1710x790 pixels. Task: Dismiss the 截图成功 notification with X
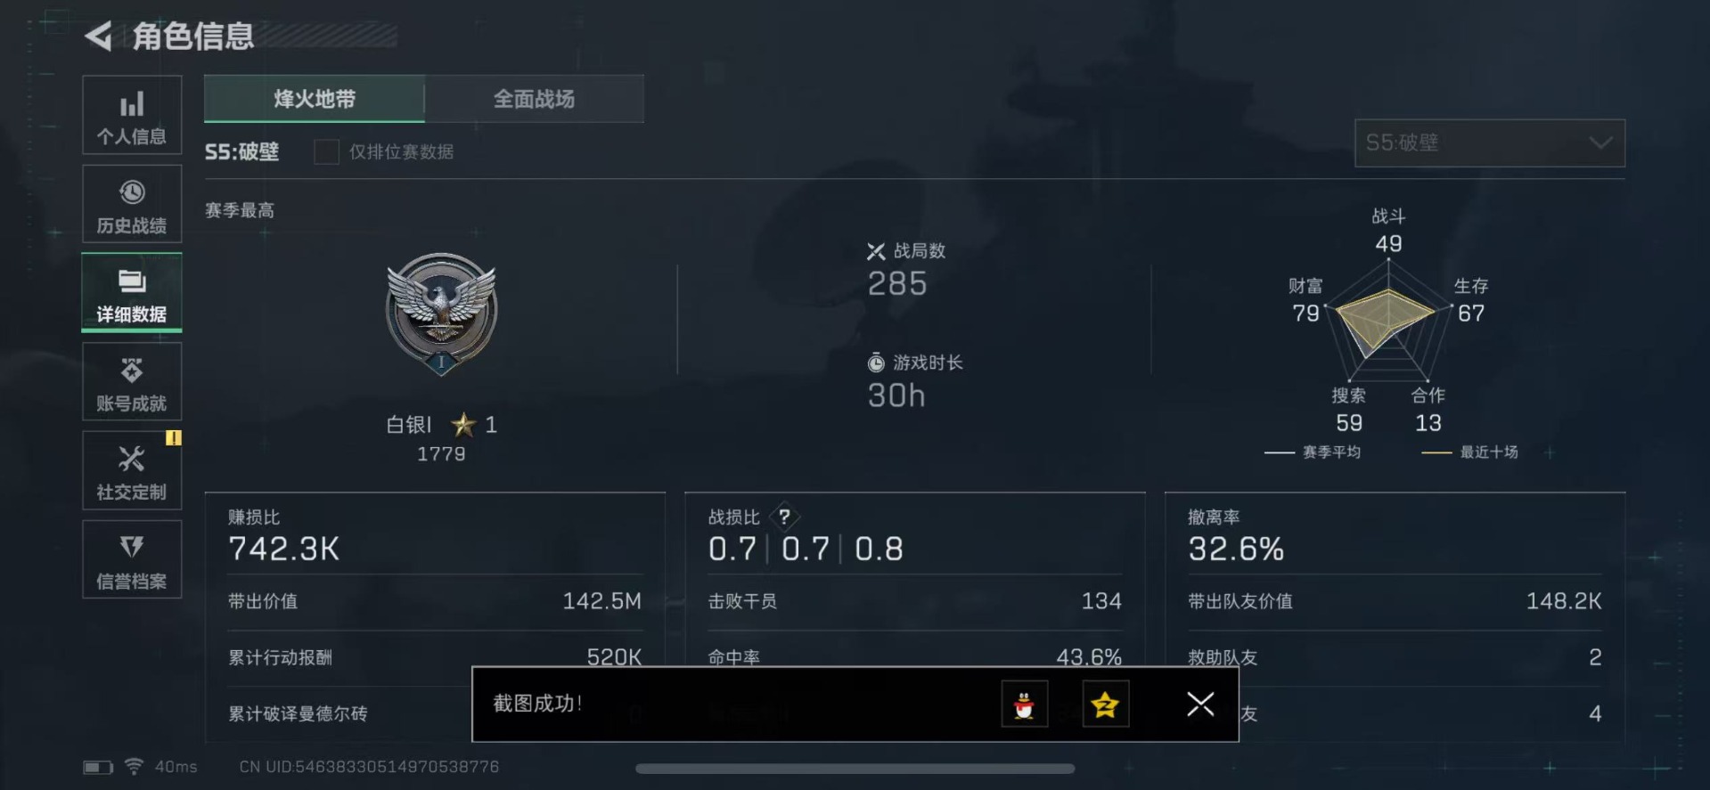click(1200, 704)
